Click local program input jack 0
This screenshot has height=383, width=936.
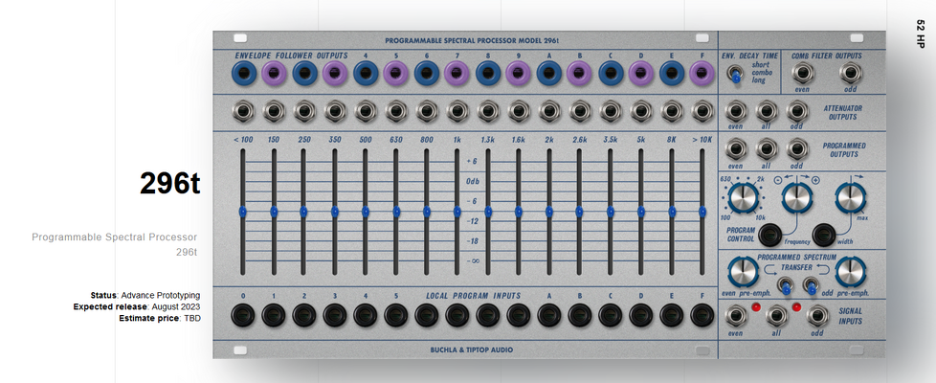click(x=243, y=315)
